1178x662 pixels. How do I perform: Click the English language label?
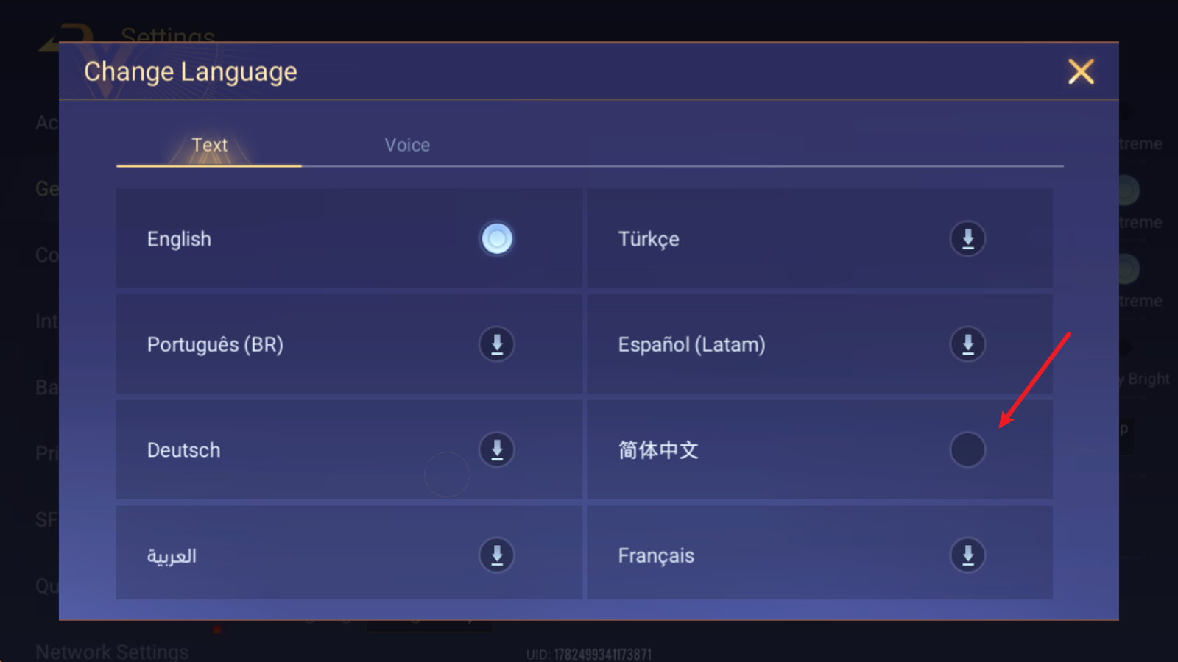coord(179,239)
